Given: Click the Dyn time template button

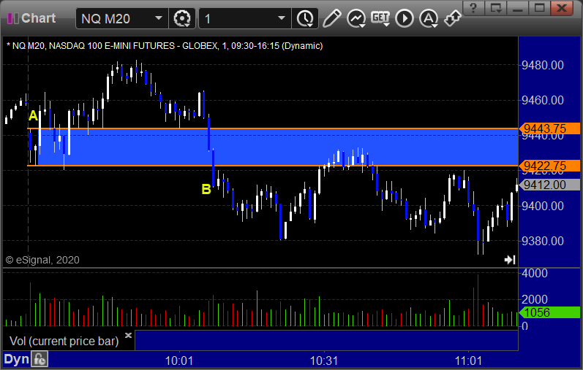Looking at the screenshot, I should (16, 359).
